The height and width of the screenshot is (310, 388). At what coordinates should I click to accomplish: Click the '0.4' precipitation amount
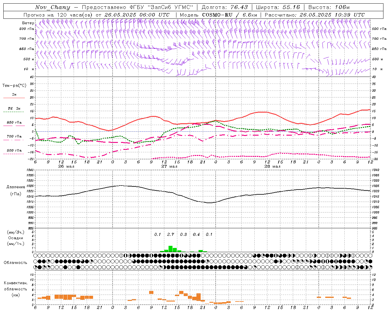click(196, 235)
